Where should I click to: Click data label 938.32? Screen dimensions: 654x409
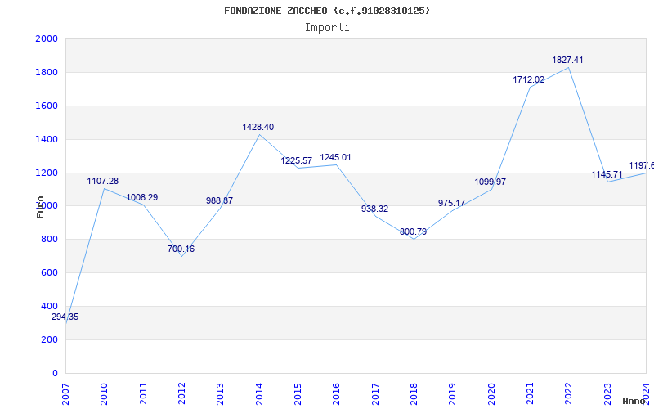374,209
